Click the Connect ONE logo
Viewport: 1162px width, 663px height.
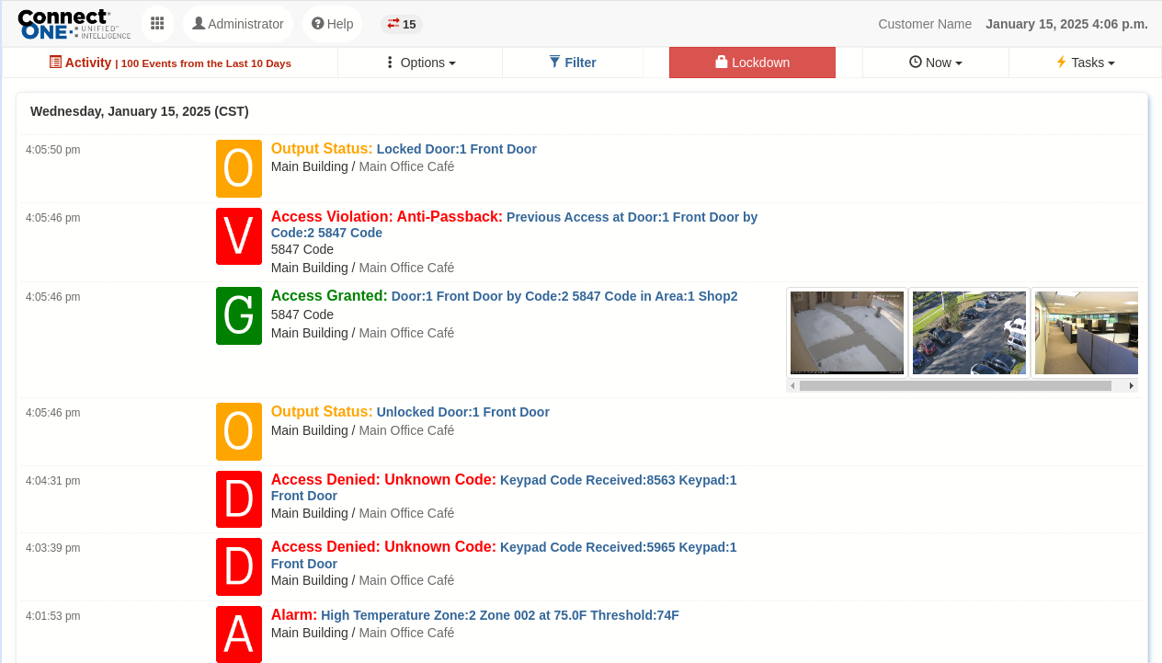pos(74,24)
